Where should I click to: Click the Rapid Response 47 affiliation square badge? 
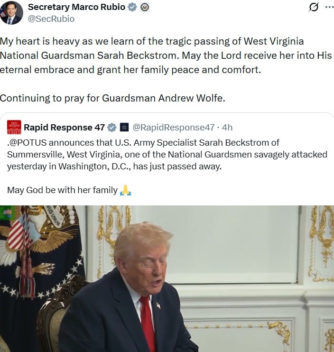tap(124, 127)
